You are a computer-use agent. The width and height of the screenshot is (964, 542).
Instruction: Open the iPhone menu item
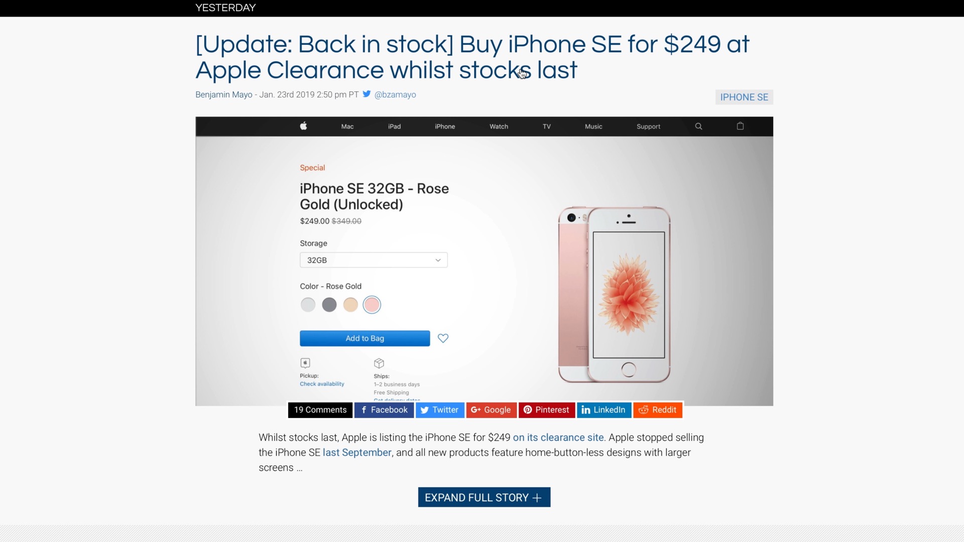445,126
